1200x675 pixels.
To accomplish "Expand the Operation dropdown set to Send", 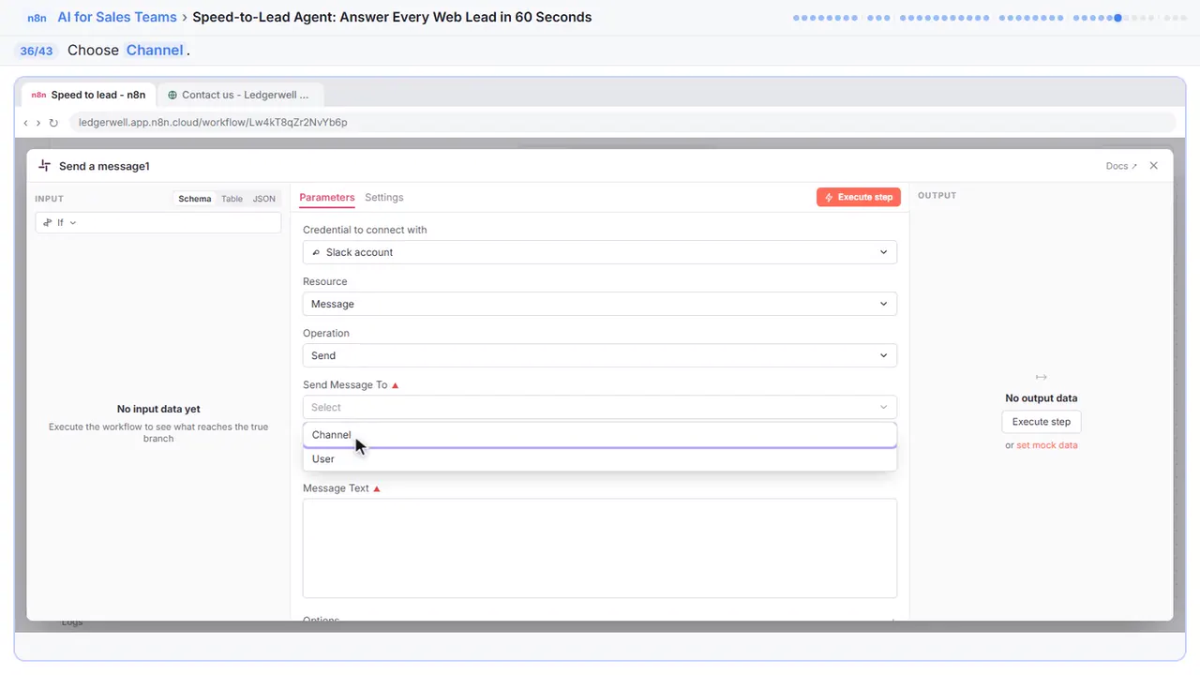I will 600,355.
